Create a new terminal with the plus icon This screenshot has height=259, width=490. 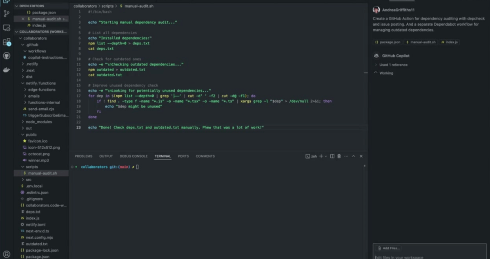(321, 156)
